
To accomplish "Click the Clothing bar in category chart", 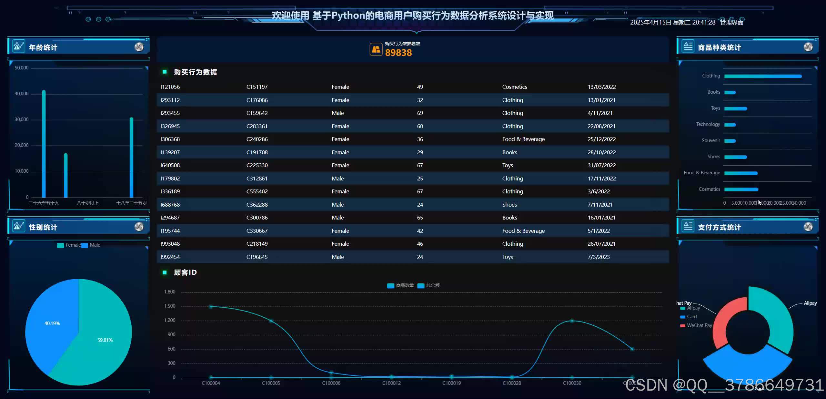I will coord(763,77).
